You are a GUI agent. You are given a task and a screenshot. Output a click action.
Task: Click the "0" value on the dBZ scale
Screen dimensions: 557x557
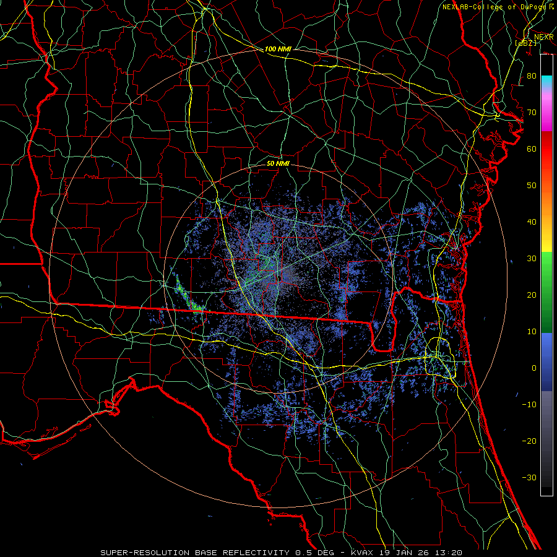(534, 368)
